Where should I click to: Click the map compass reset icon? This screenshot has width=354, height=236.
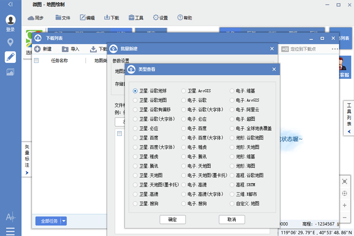click(x=345, y=193)
